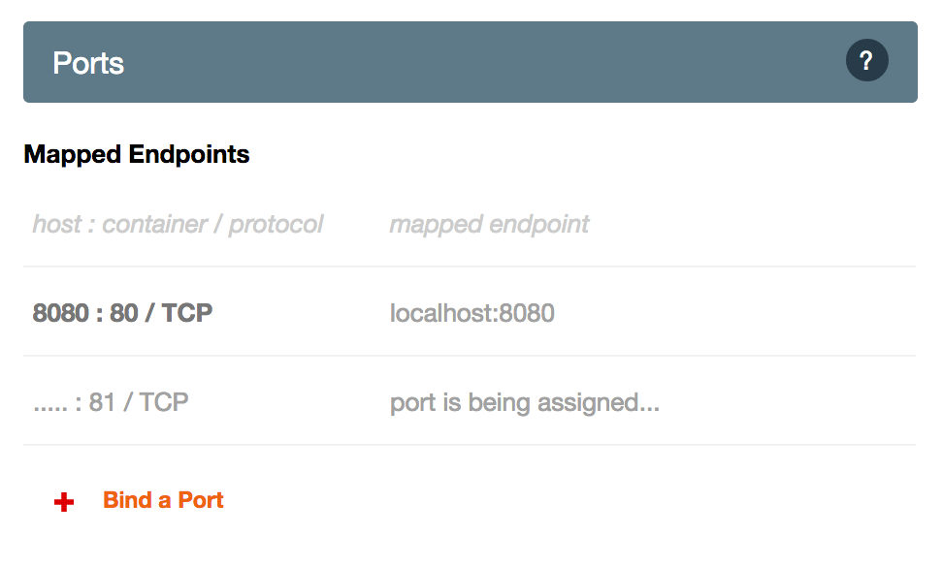Click the 8080 host port number

[61, 313]
